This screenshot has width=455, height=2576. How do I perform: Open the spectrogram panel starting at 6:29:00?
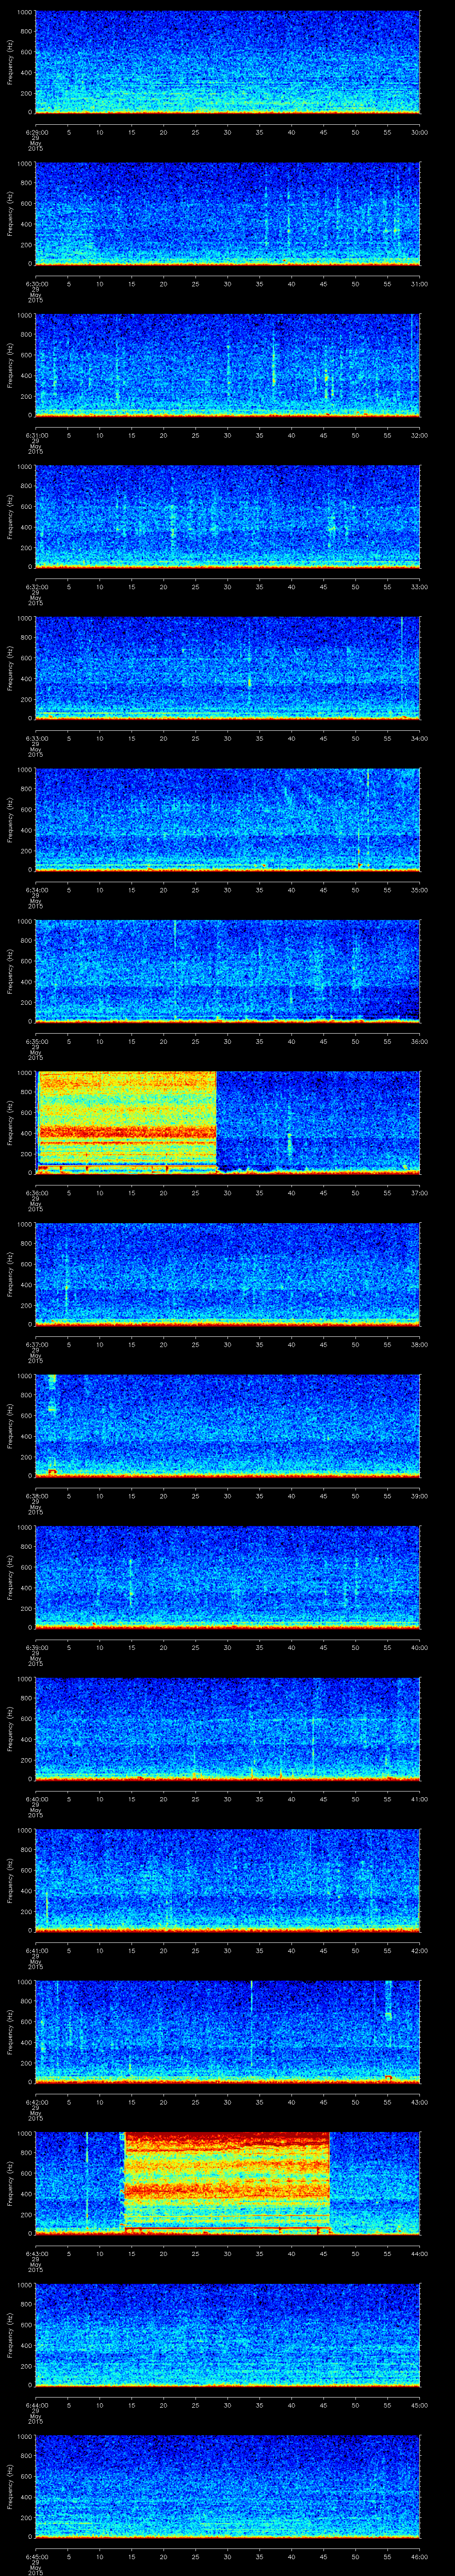click(x=228, y=62)
